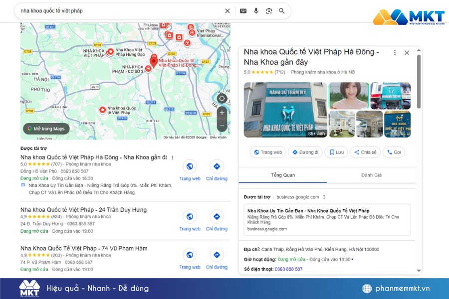Switch to the Tổng Quan tab
The height and width of the screenshot is (299, 449).
[x=283, y=175]
